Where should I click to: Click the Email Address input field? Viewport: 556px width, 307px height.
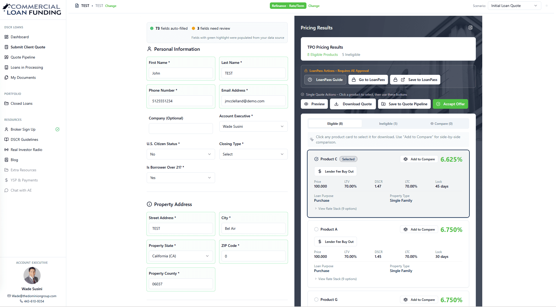tap(253, 101)
